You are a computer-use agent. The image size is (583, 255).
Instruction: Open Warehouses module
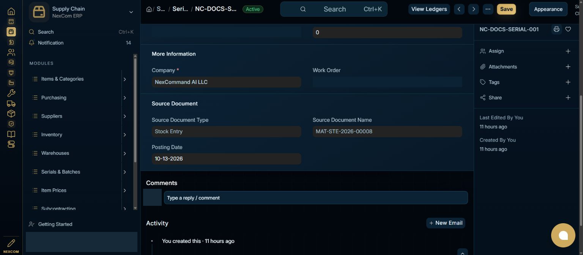pos(55,153)
